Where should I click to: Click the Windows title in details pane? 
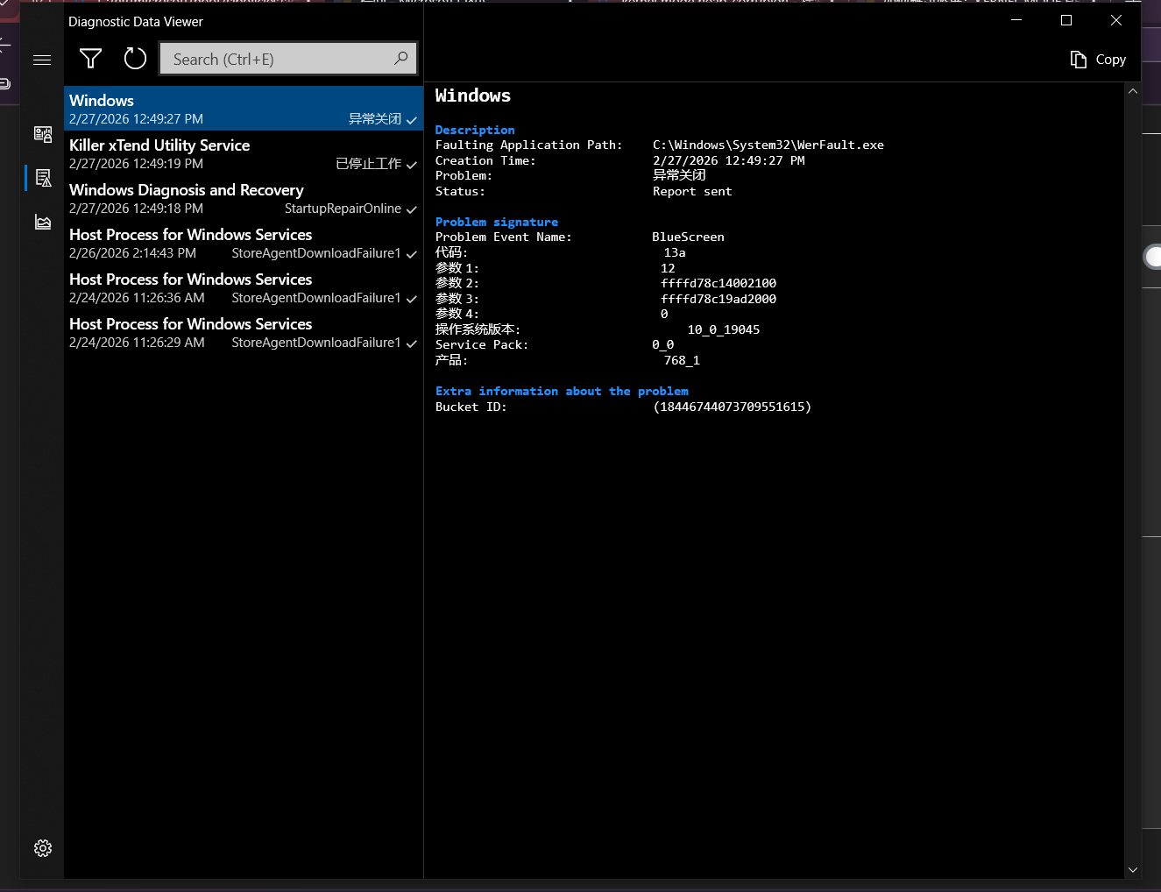tap(473, 96)
